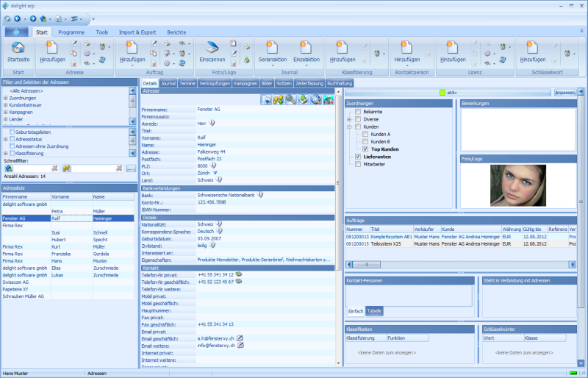Open the Ort dropdown arrow next to Zürich
This screenshot has width=588, height=378.
pyautogui.click(x=215, y=173)
